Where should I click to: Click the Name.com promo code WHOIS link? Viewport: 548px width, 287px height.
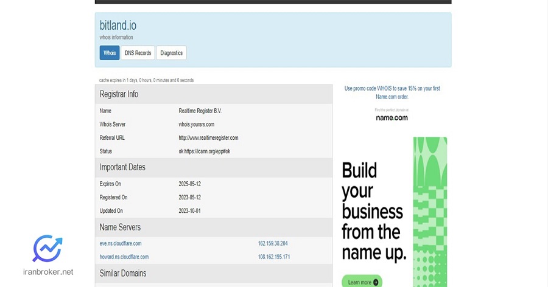point(392,92)
